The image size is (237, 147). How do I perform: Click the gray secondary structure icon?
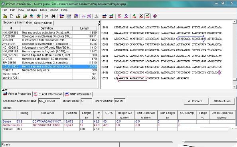point(96,16)
